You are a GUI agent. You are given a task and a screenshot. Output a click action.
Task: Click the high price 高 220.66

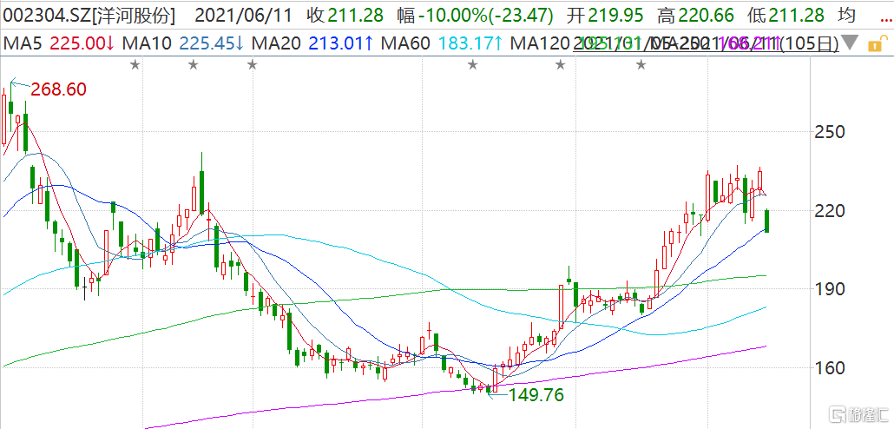(x=695, y=16)
